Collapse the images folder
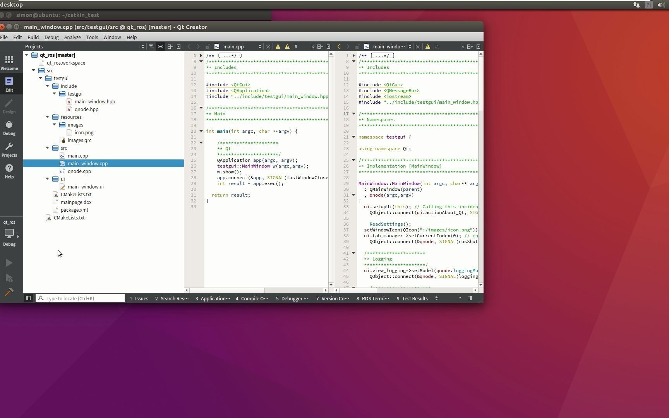The image size is (669, 418). [x=55, y=125]
